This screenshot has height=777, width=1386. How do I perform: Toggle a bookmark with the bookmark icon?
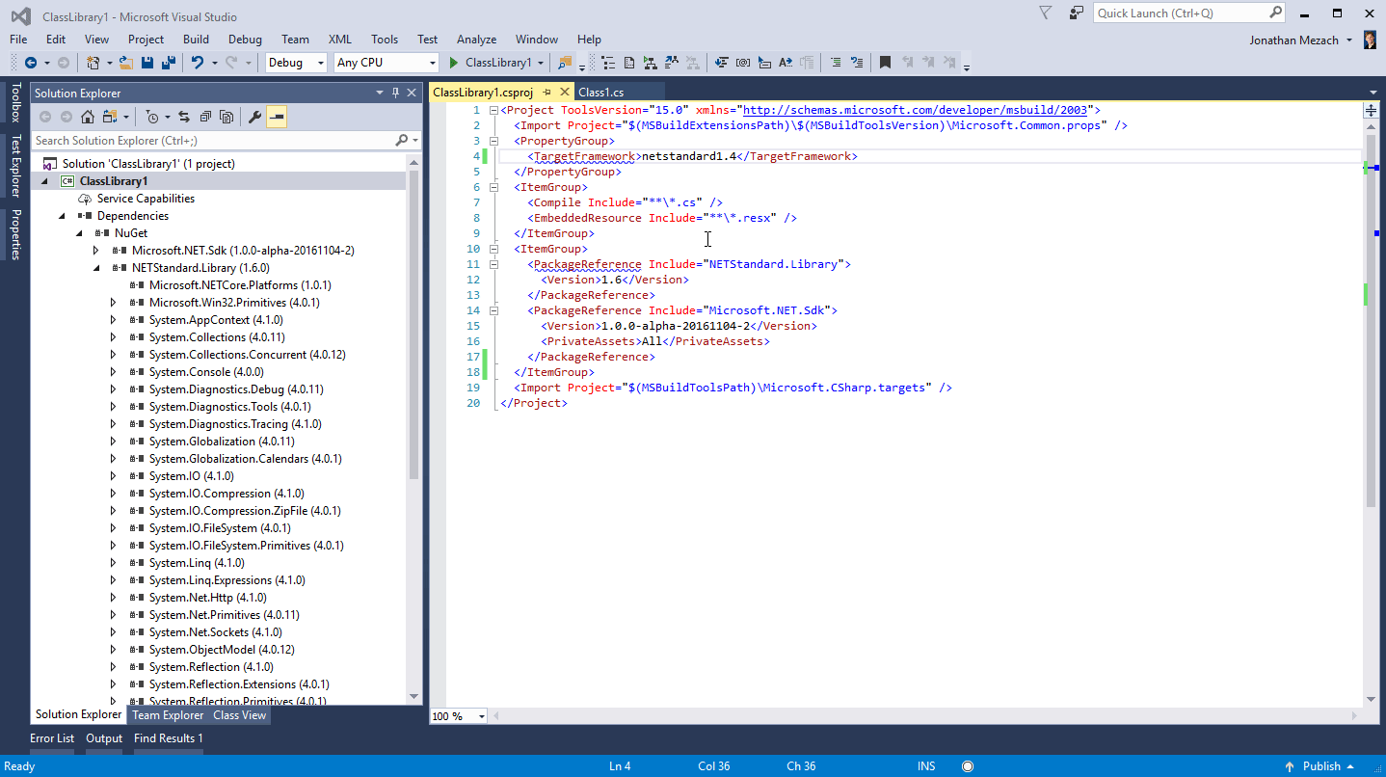[885, 63]
